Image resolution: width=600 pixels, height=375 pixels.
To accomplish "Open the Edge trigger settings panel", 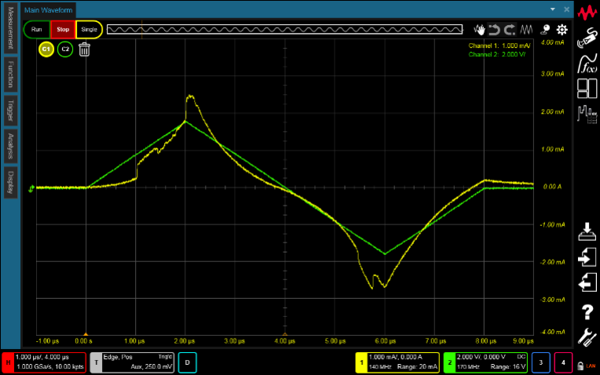I will [x=132, y=362].
